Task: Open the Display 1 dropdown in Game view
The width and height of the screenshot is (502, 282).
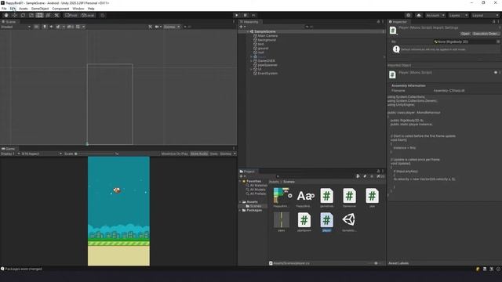Action: pyautogui.click(x=10, y=154)
